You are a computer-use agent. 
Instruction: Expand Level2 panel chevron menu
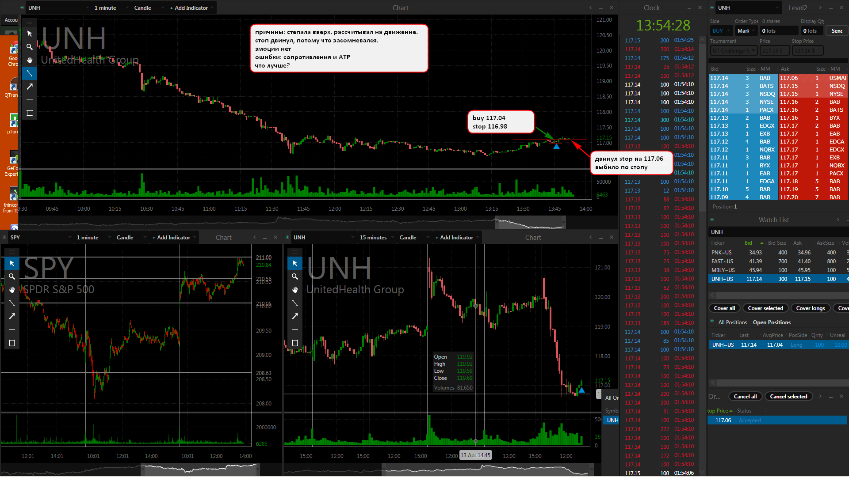820,8
